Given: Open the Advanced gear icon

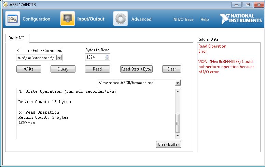Looking at the screenshot, I should 121,18.
